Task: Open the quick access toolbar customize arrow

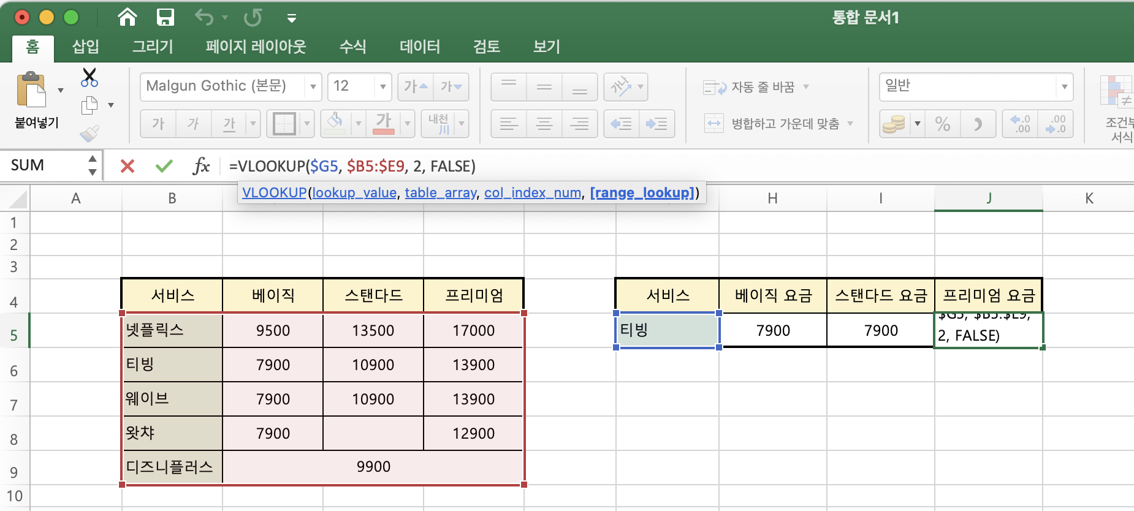Action: pyautogui.click(x=292, y=18)
